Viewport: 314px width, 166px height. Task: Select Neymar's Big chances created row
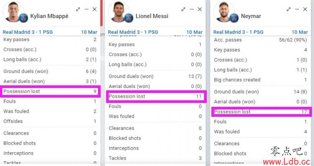click(260, 80)
